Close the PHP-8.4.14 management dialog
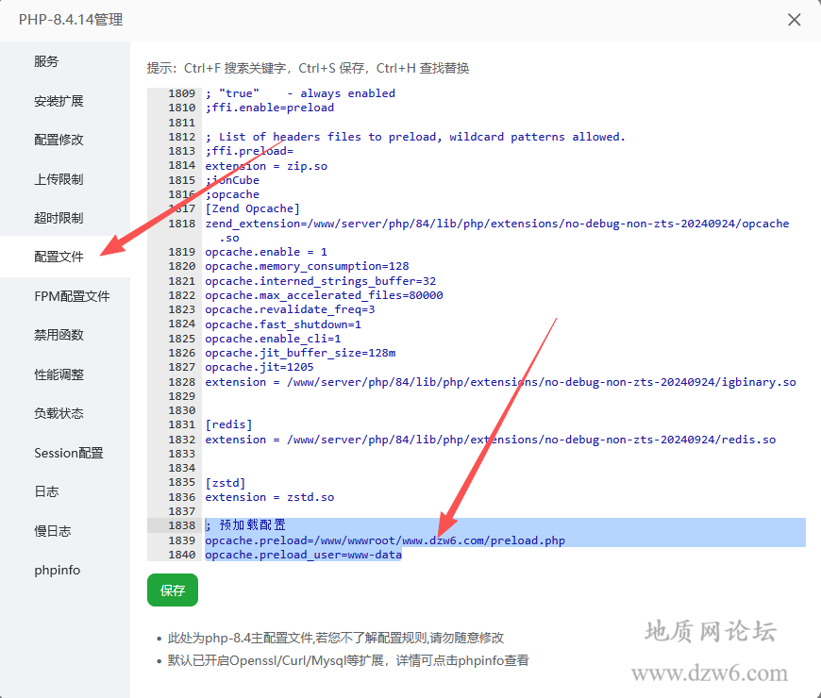The height and width of the screenshot is (698, 821). pyautogui.click(x=794, y=19)
